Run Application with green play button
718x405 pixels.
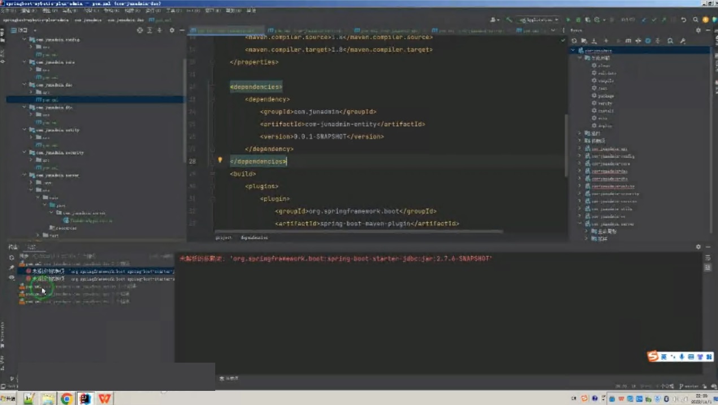pyautogui.click(x=568, y=20)
